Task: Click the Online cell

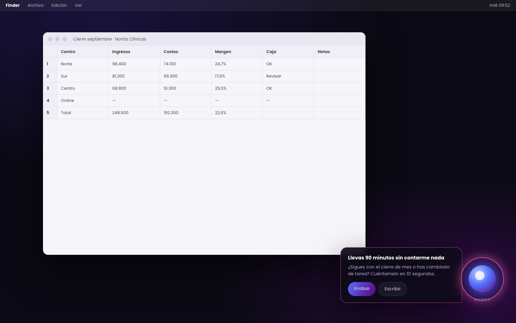Action: [x=83, y=100]
